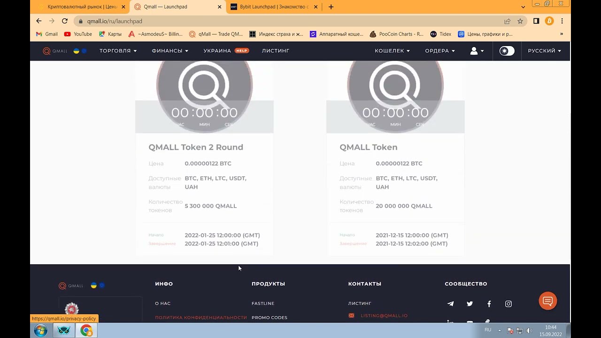Open Политика конфиденциальности footer link
This screenshot has height=338, width=601.
[x=201, y=318]
